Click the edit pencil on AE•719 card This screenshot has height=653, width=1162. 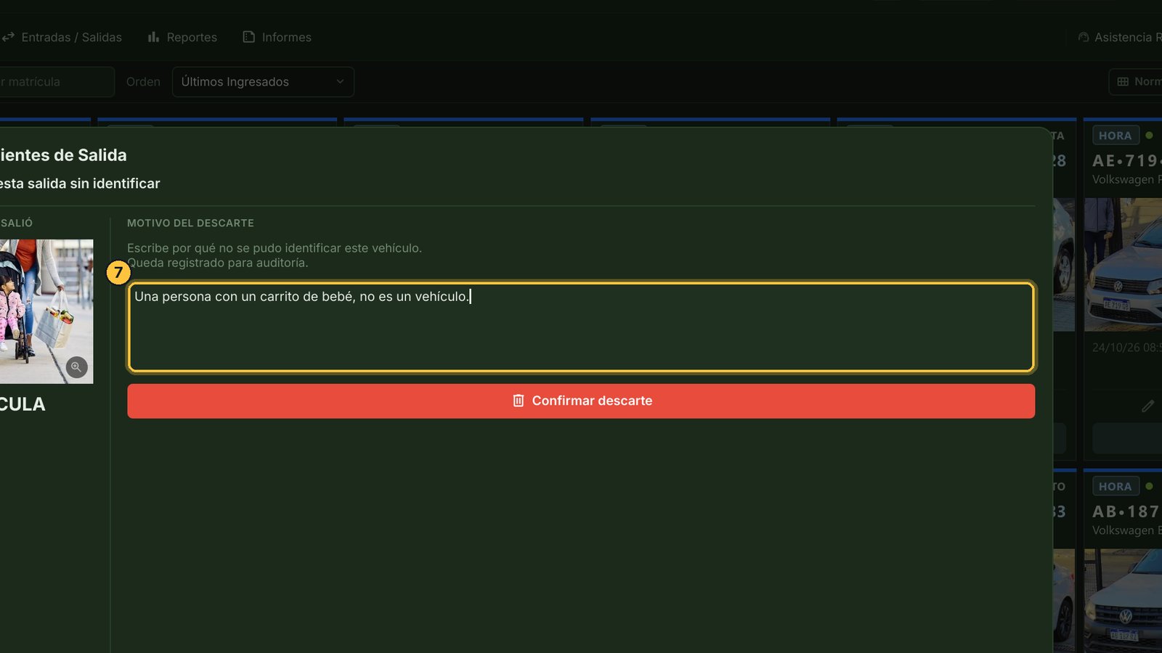point(1147,406)
